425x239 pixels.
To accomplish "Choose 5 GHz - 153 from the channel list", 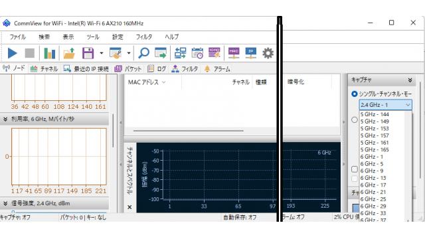I will (375, 128).
